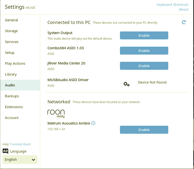
Task: Click the System Output device name
Action: point(60,33)
